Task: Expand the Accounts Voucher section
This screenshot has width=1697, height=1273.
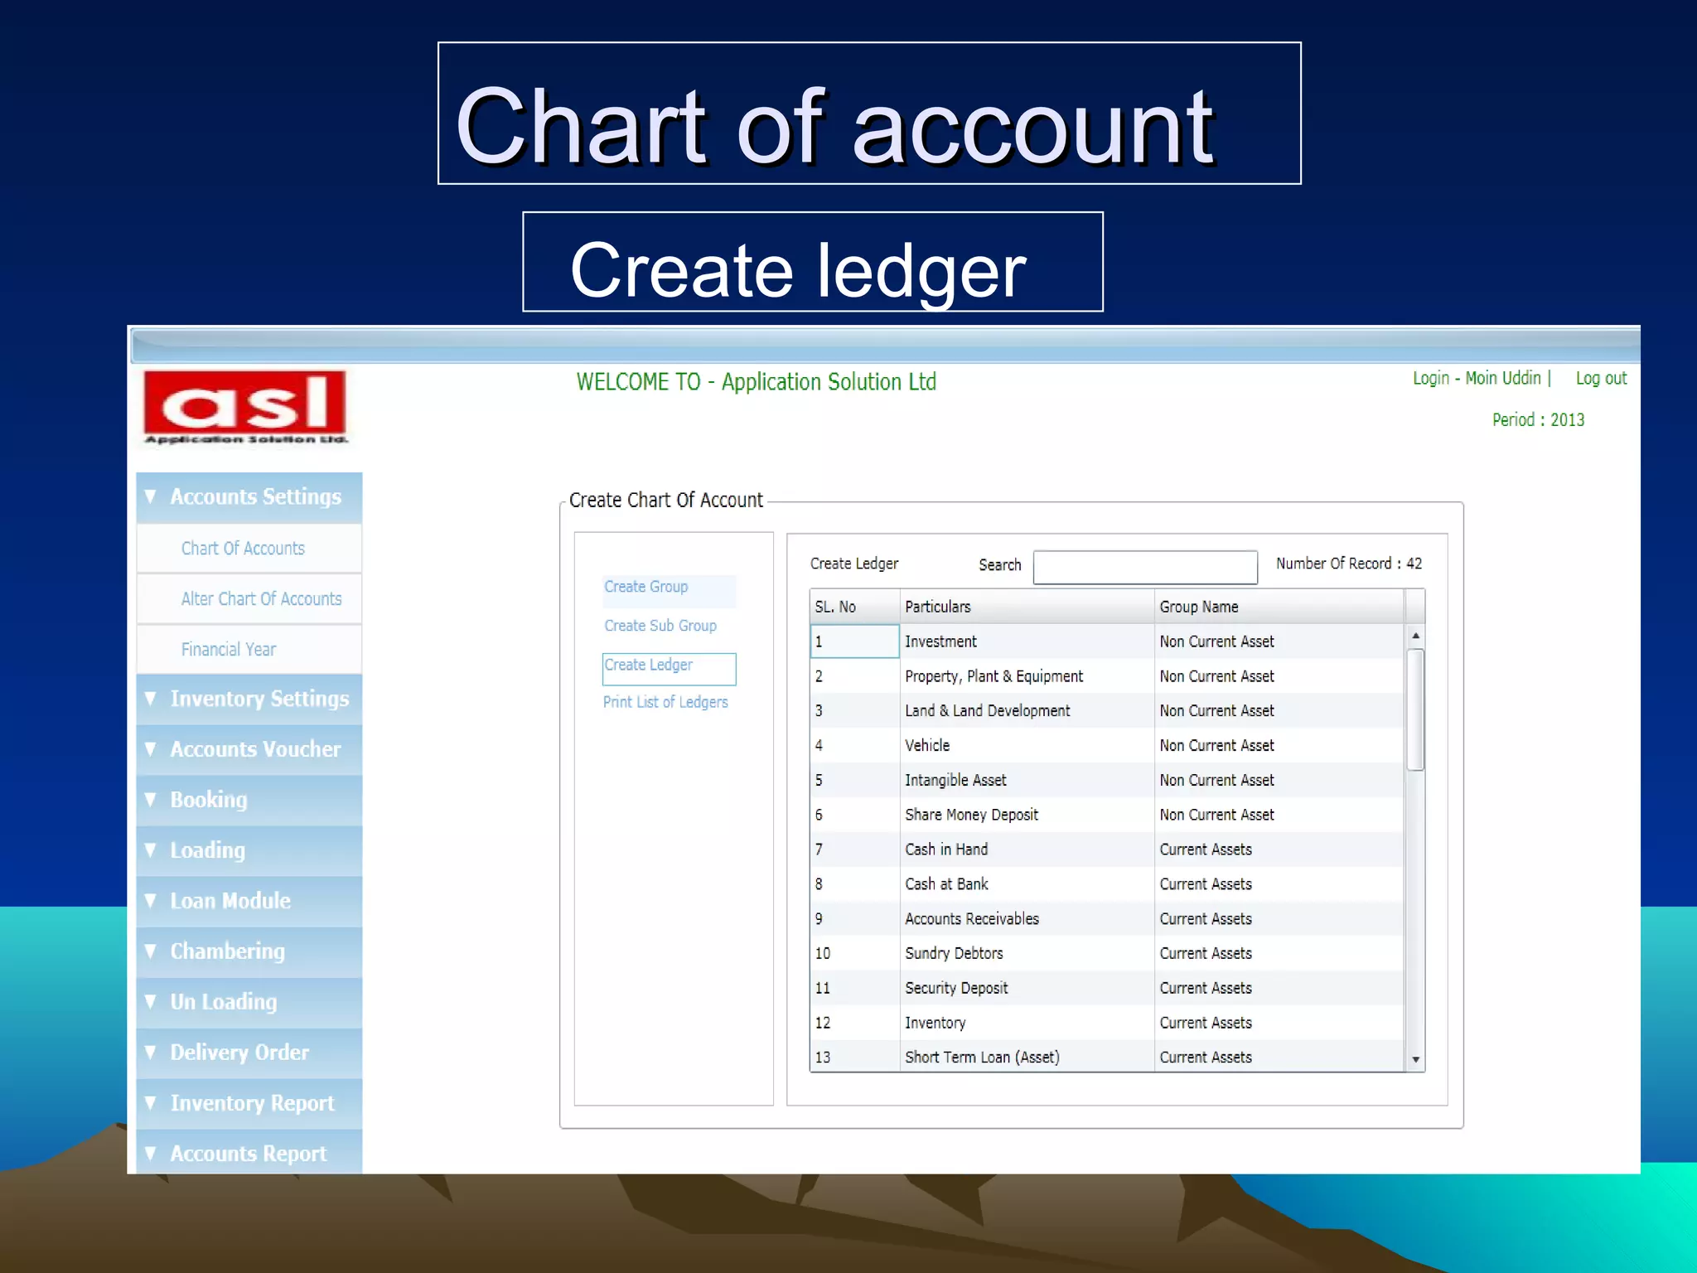Action: point(249,749)
